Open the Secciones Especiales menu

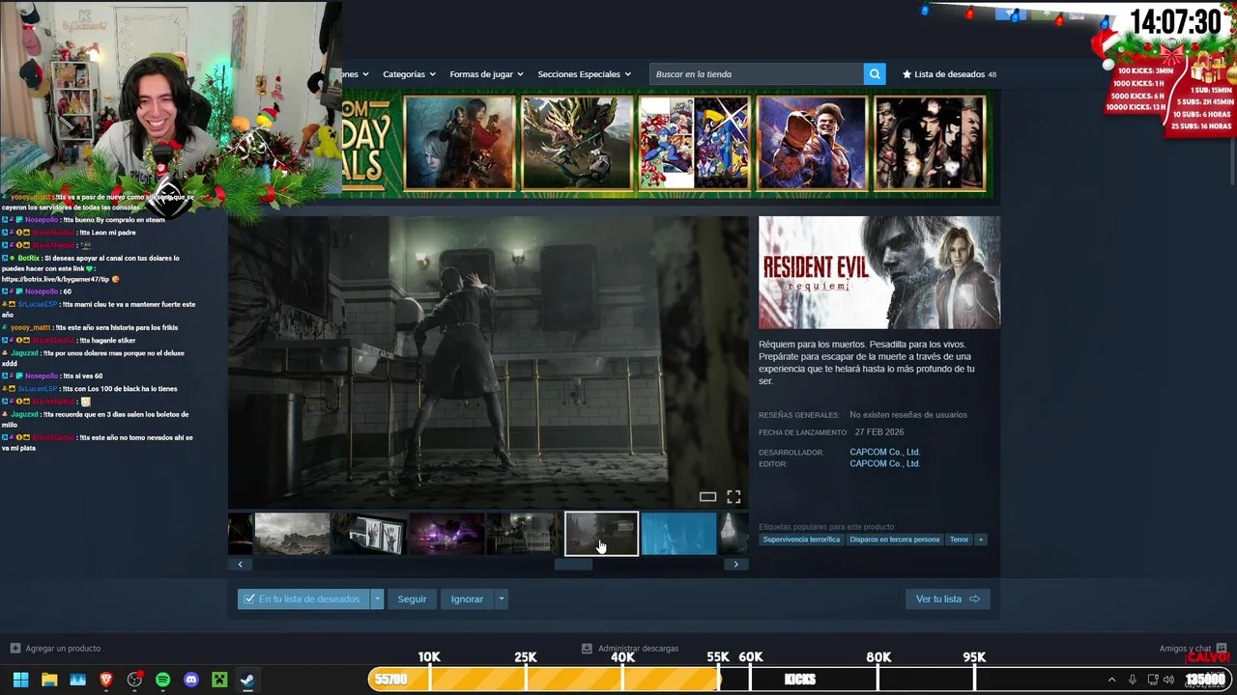click(x=584, y=74)
